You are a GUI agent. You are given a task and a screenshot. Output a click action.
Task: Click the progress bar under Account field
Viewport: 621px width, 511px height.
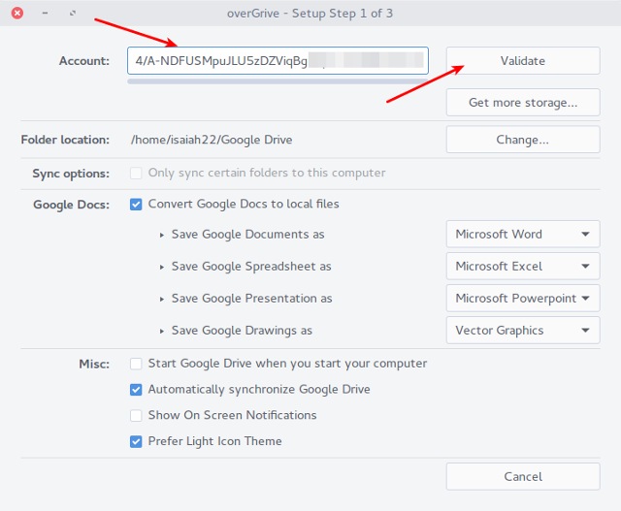[x=277, y=81]
